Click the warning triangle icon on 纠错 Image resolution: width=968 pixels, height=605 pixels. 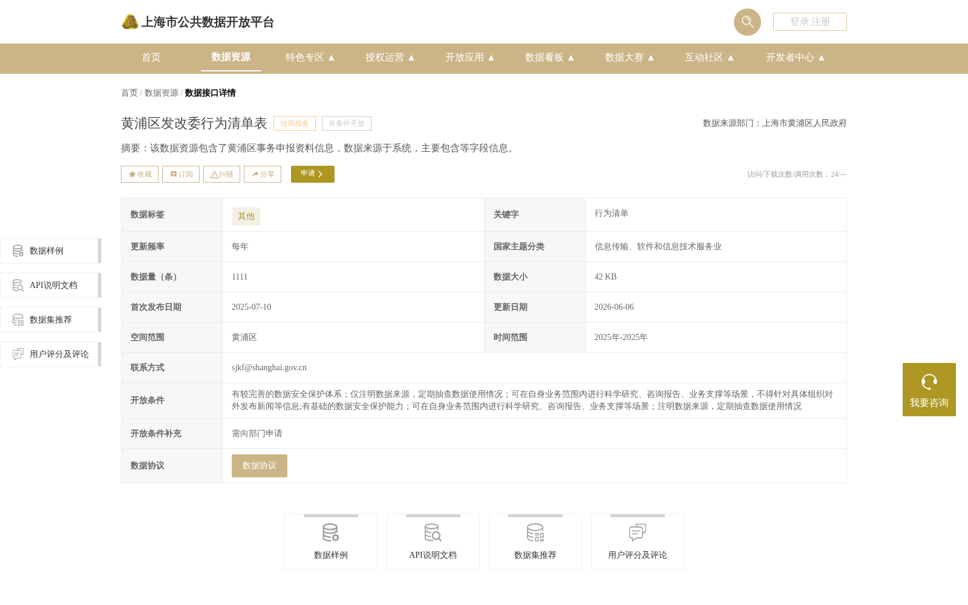click(x=214, y=174)
